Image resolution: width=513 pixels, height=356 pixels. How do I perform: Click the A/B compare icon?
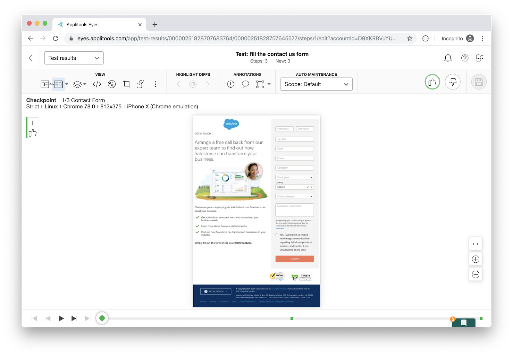(112, 84)
